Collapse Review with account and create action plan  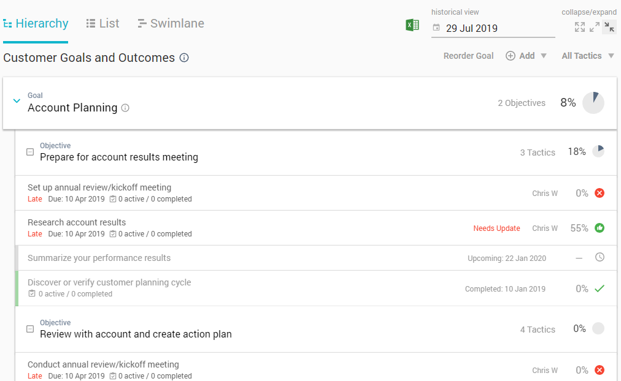pos(30,329)
